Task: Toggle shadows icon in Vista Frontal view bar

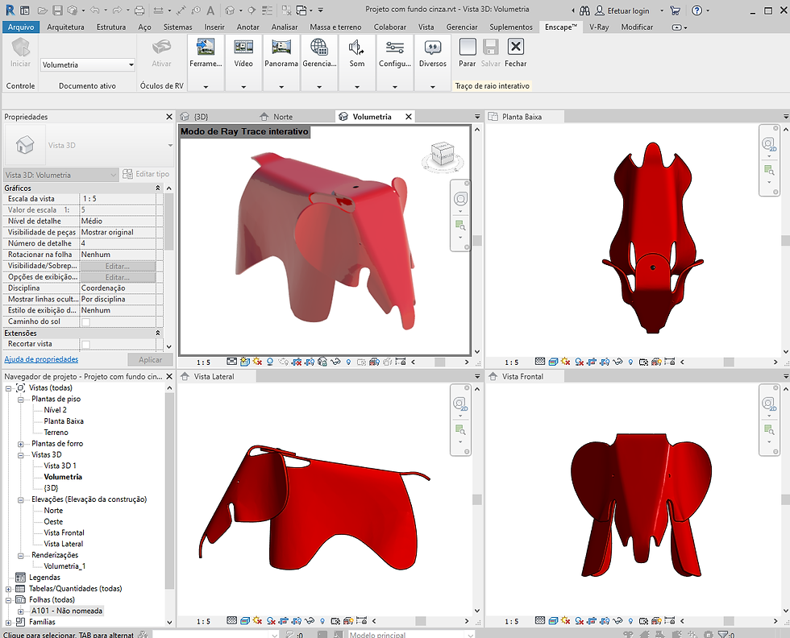Action: tap(579, 620)
